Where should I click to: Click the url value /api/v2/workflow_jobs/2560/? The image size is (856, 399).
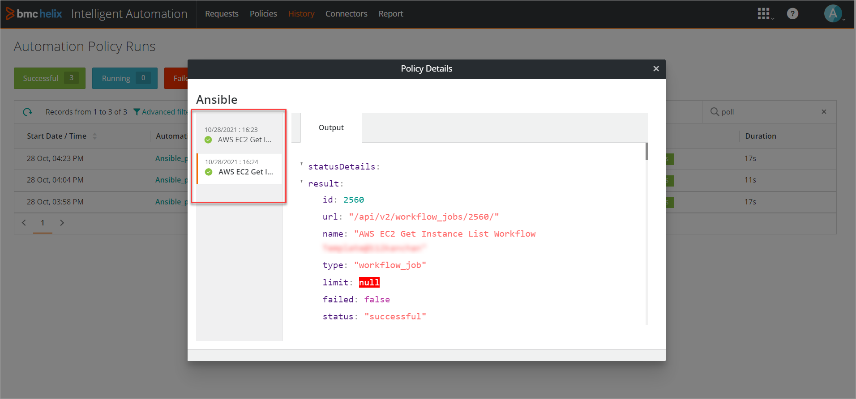point(424,217)
